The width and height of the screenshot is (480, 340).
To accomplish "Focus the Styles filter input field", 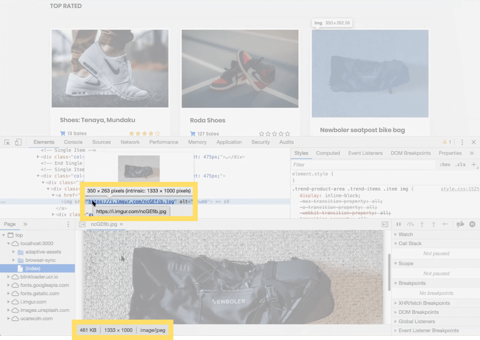I will tap(339, 165).
